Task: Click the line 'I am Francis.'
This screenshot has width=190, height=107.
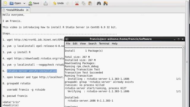Action: click(x=12, y=21)
